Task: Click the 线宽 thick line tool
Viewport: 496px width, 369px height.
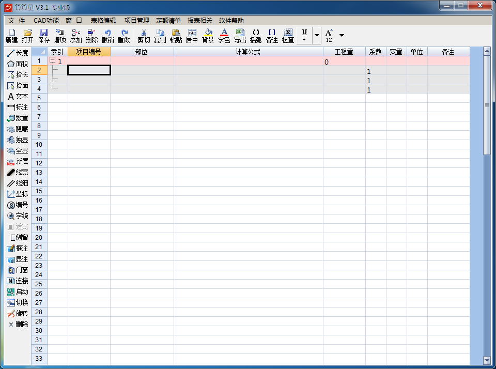Action: [18, 172]
